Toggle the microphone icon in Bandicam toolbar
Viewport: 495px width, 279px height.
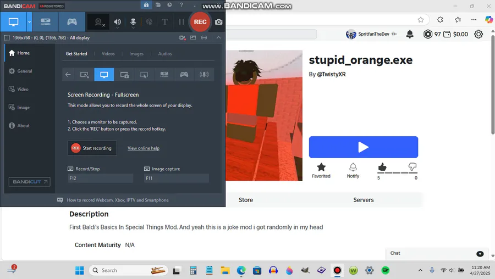pos(133,22)
